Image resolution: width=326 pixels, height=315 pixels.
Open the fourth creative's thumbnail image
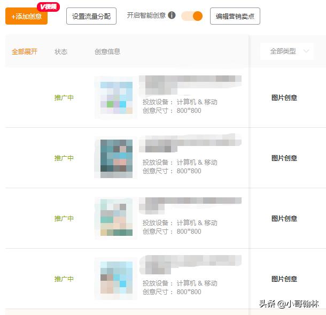[116, 278]
